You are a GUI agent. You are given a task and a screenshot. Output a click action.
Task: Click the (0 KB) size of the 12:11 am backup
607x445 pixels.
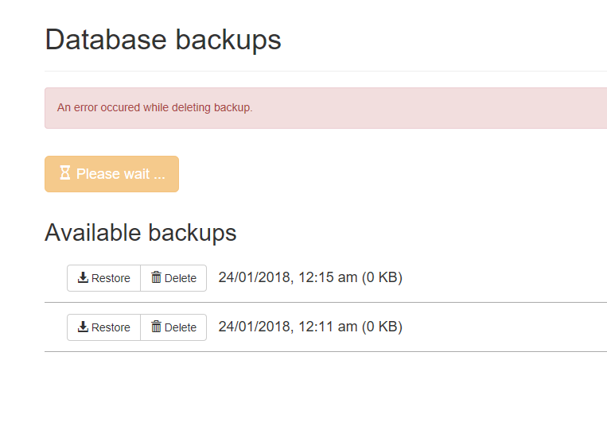coord(382,327)
